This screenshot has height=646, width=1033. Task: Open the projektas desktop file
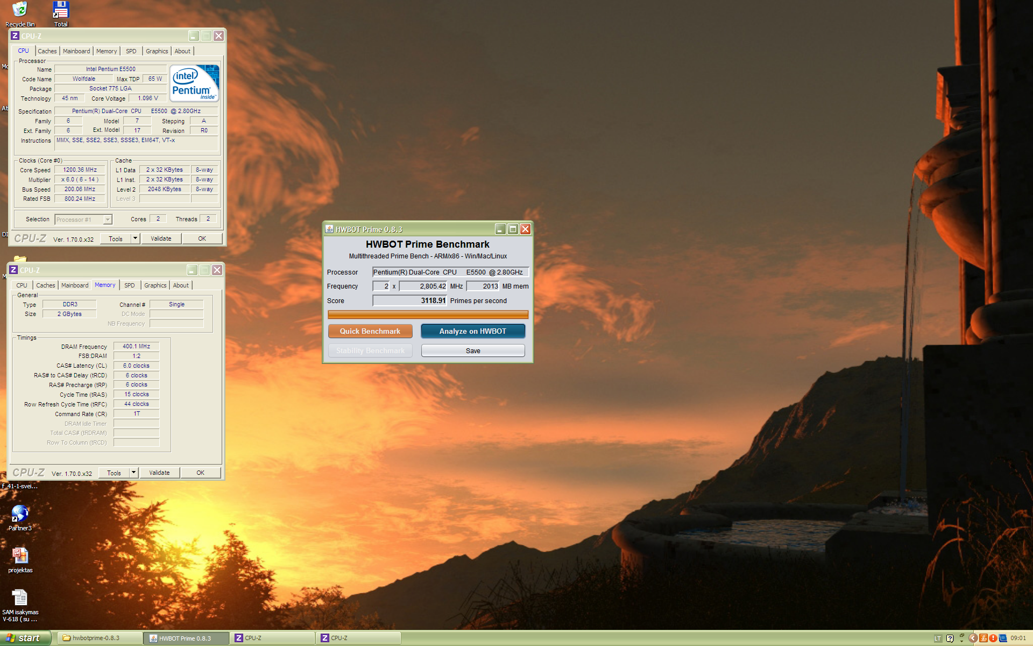(x=20, y=560)
